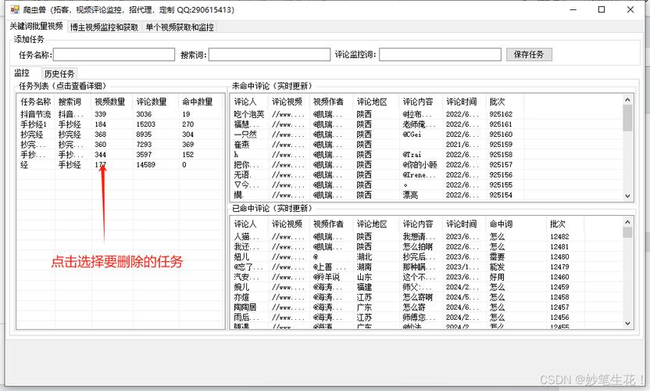Click scrollbar thumb in 已命中评论 list
This screenshot has height=391, width=650.
coord(627,232)
